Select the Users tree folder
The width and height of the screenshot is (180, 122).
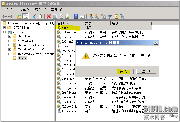click(x=22, y=58)
